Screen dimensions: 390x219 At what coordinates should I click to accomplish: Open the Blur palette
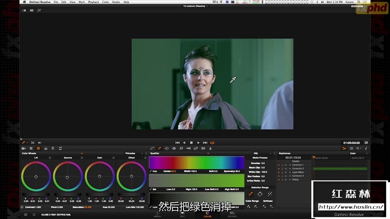(181, 148)
